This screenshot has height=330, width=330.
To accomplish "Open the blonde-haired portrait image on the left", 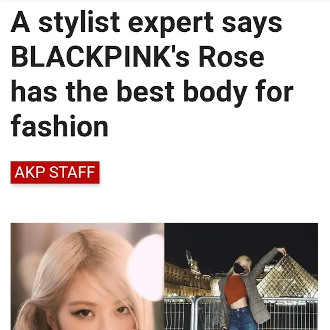I will coord(88,276).
